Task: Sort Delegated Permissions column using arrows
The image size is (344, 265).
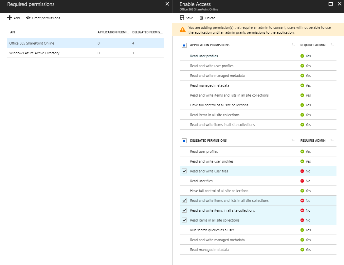Action: pyautogui.click(x=293, y=140)
